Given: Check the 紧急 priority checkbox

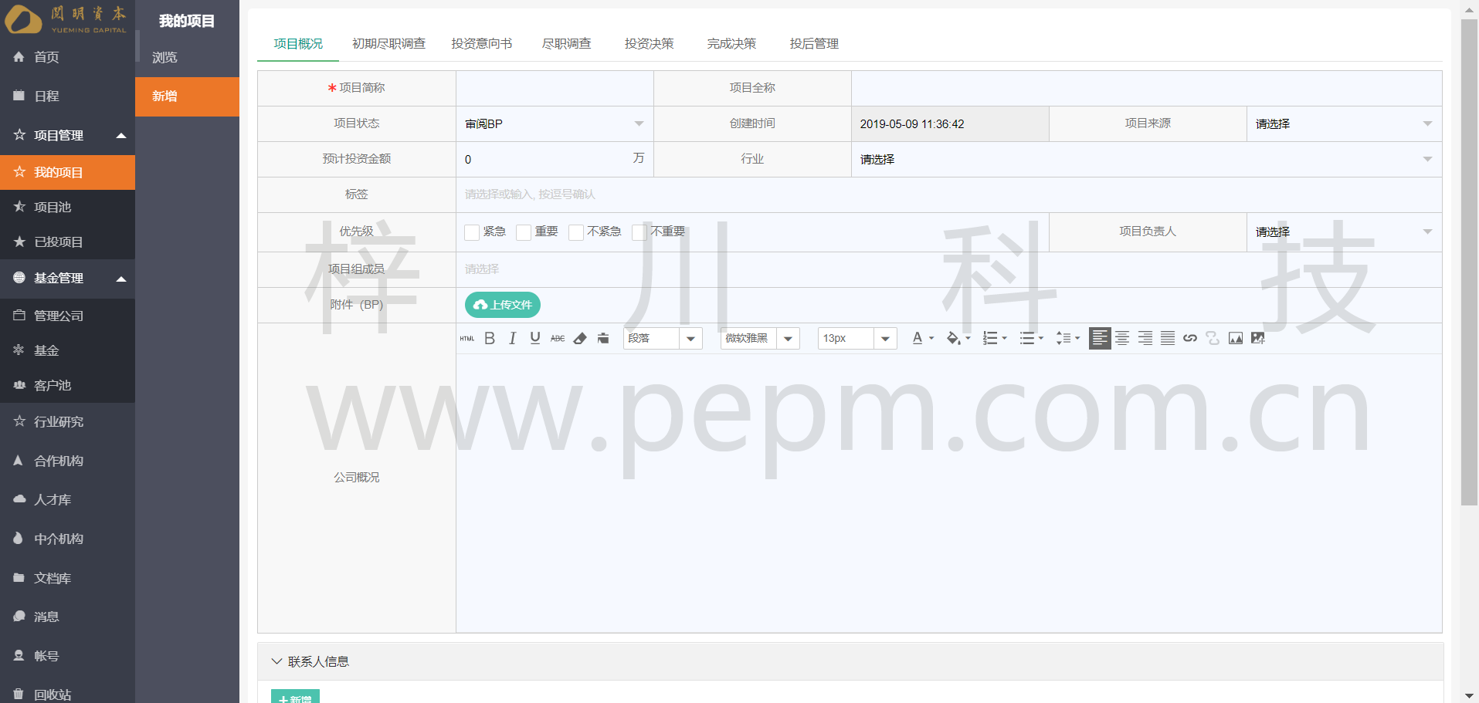Looking at the screenshot, I should click(472, 232).
